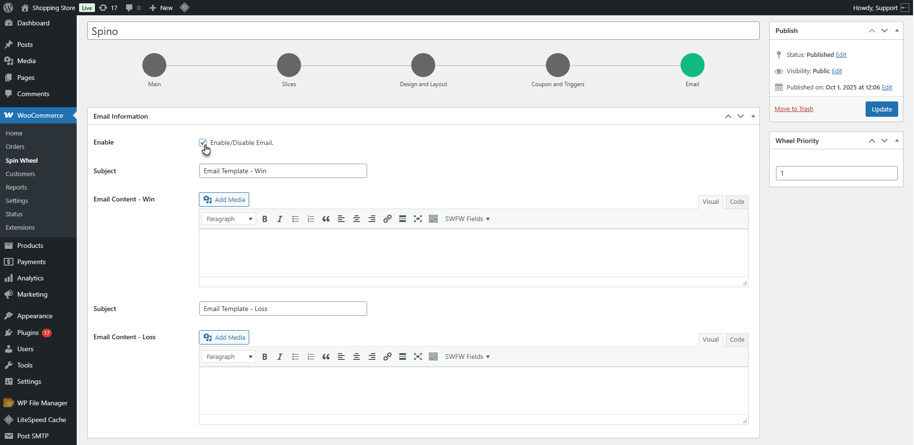Insert Read More tag in Loss editor

point(403,357)
